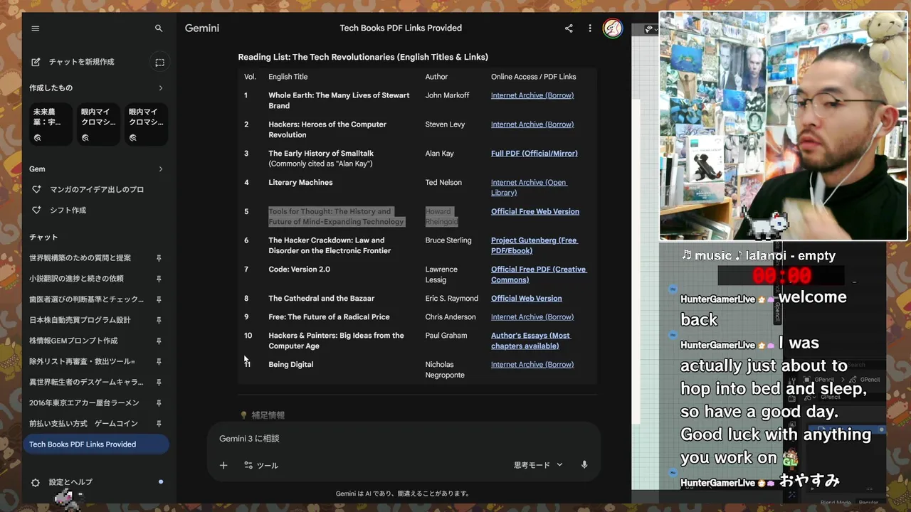
Task: Click heart icon of シフト作成 gem
Action: [x=36, y=210]
